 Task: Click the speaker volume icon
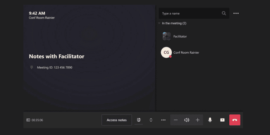[x=186, y=120]
